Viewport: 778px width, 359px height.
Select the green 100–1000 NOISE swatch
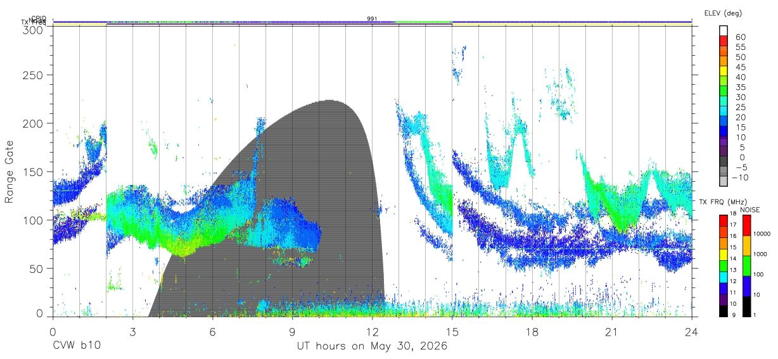click(746, 266)
